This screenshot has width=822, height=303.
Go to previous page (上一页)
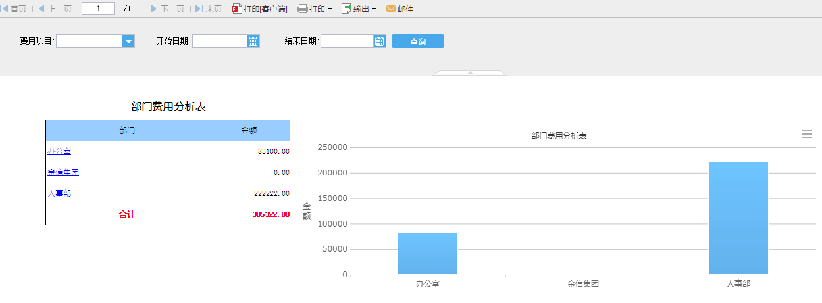[x=55, y=9]
